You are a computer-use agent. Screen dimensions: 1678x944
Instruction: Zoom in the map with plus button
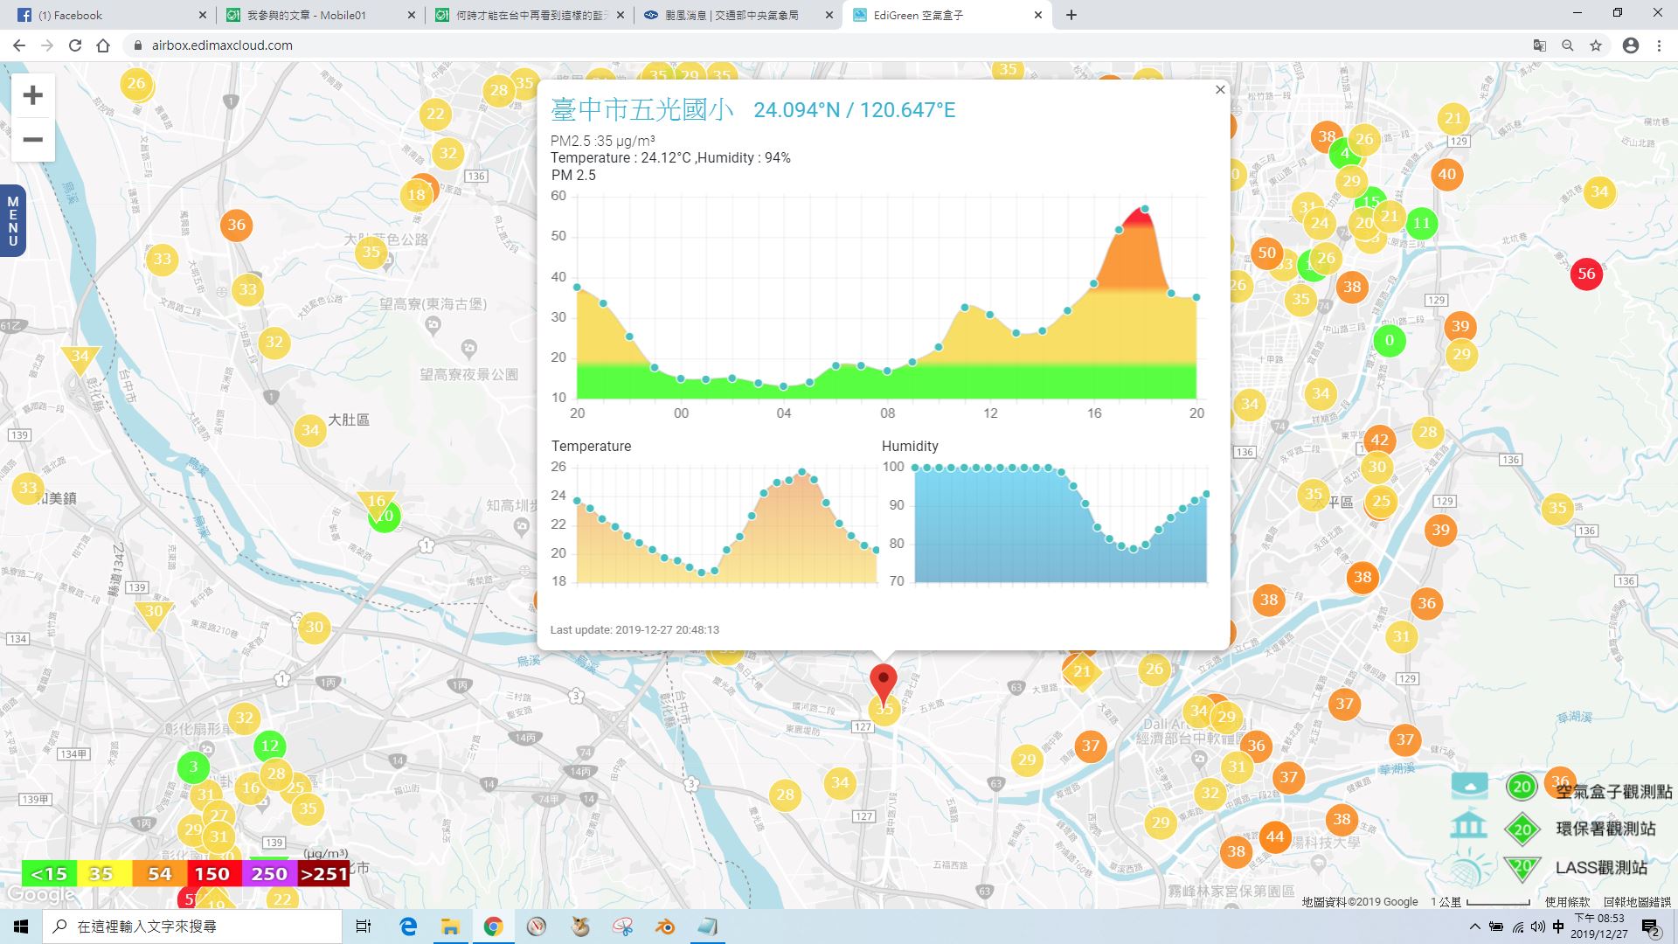pos(32,95)
